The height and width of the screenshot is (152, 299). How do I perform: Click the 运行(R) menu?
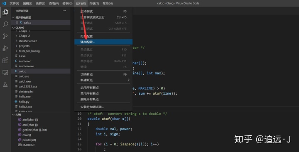[81, 3]
